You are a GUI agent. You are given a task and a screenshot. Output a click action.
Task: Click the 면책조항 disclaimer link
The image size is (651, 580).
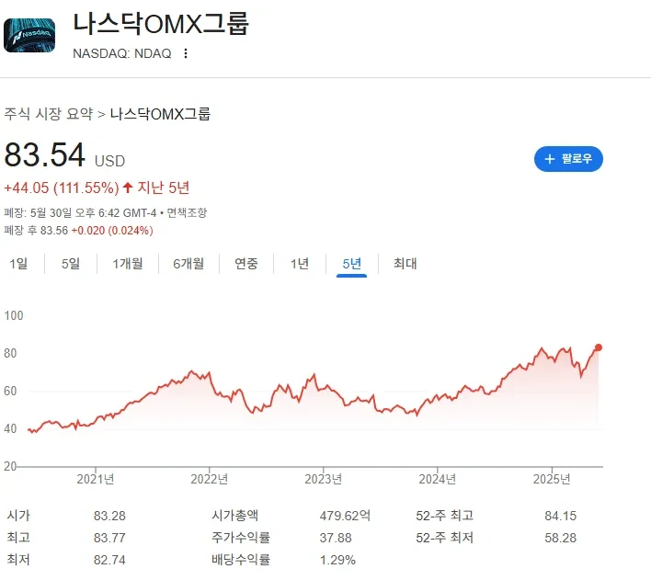[187, 213]
